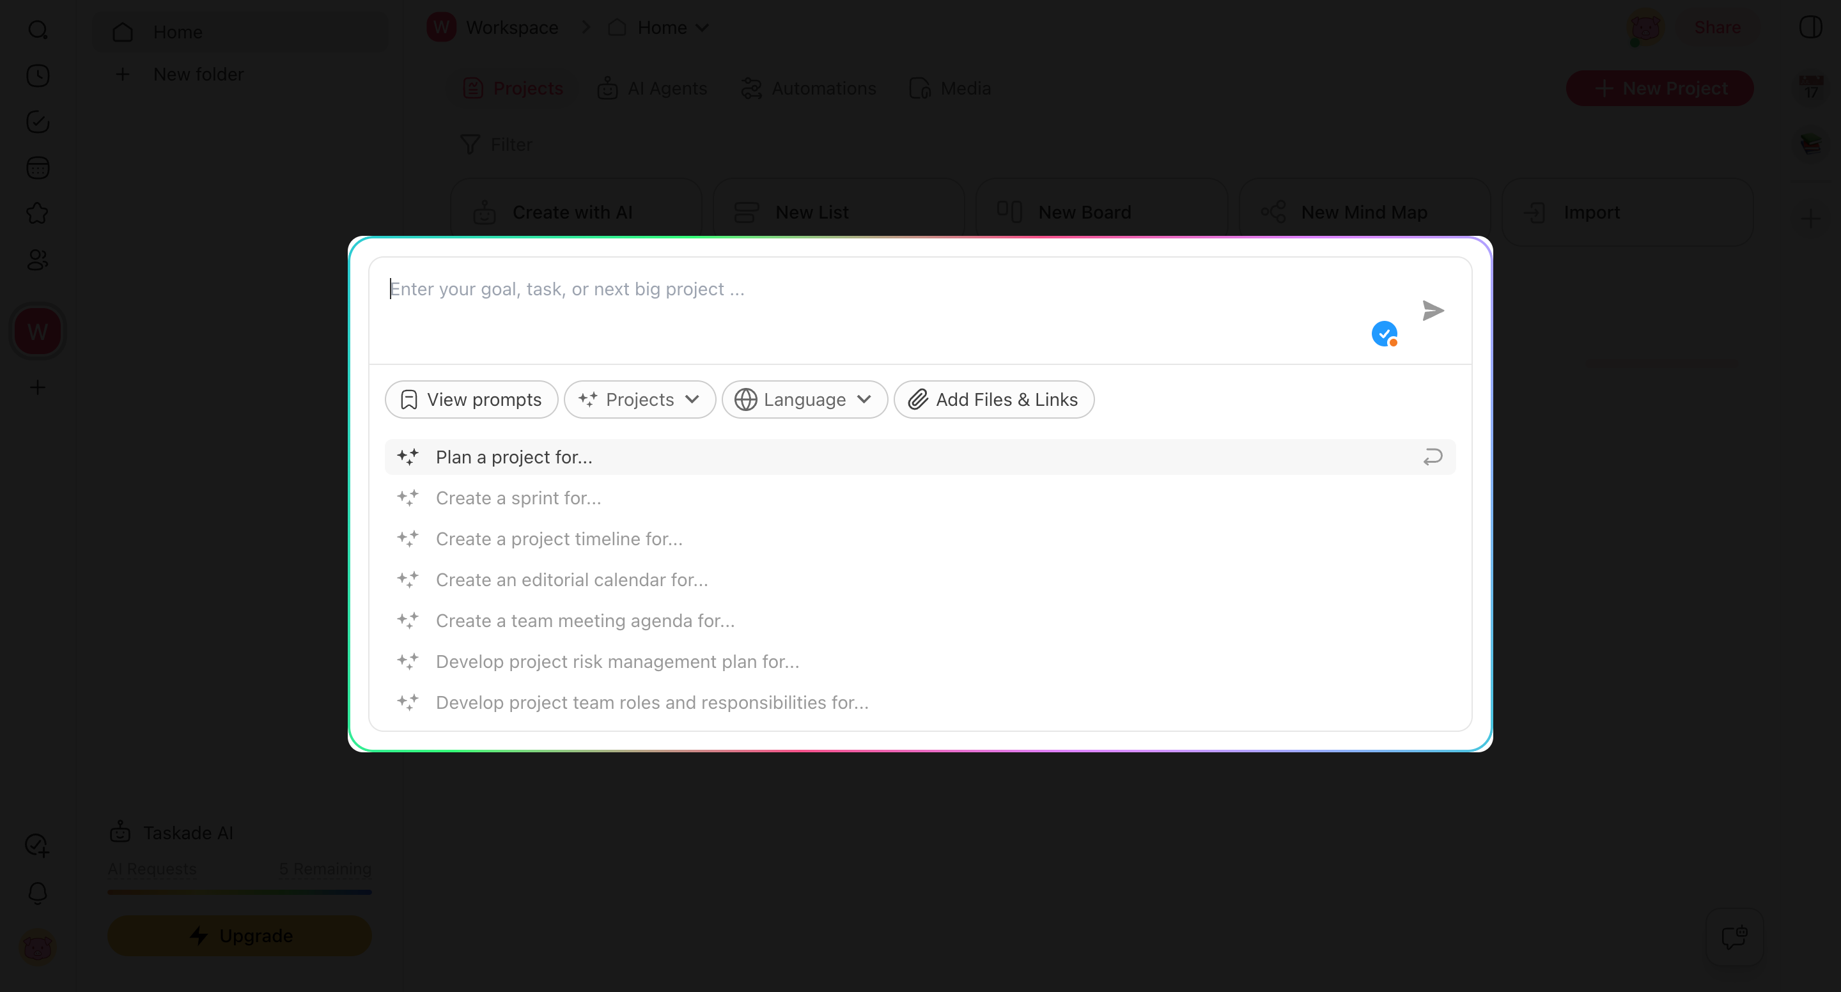Open the Language dropdown
Screen dimensions: 1841x992
coord(804,399)
